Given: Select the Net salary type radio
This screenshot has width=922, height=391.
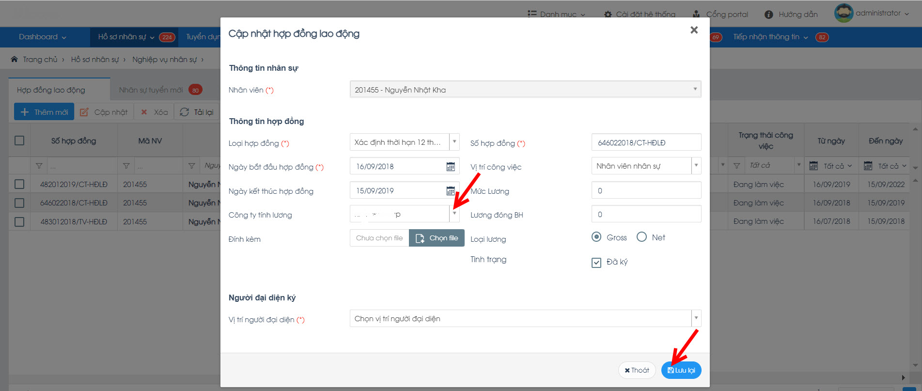Looking at the screenshot, I should [x=641, y=237].
